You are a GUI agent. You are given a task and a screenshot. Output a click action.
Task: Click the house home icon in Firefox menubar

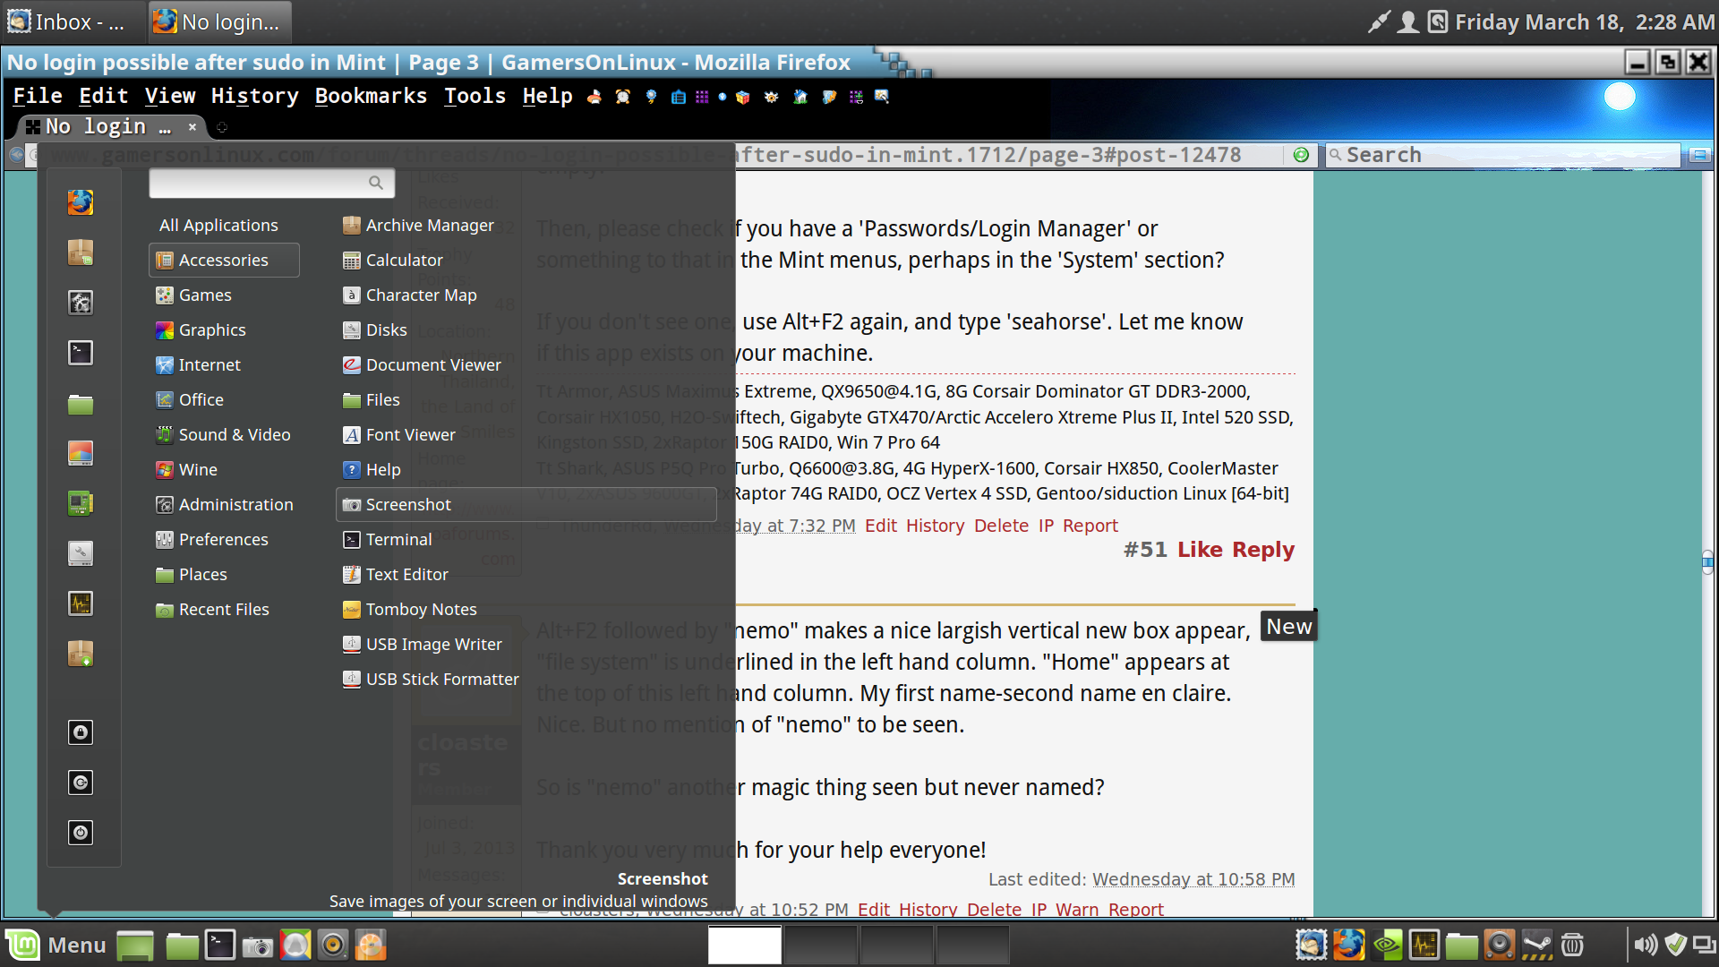coord(800,97)
